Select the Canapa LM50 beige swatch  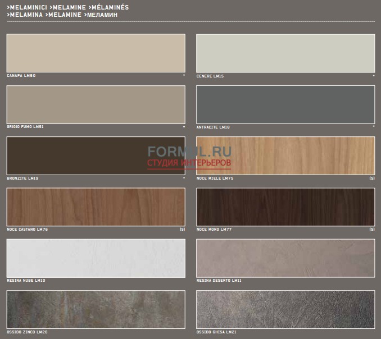pyautogui.click(x=96, y=53)
